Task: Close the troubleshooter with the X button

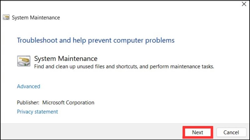Action: click(x=244, y=4)
